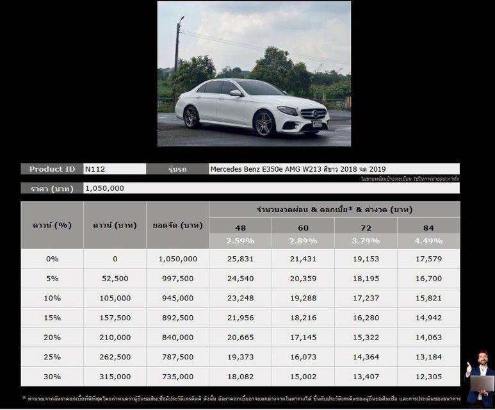This screenshot has width=495, height=410.
Task: Click monthly payment 15,002
Action: click(x=303, y=377)
